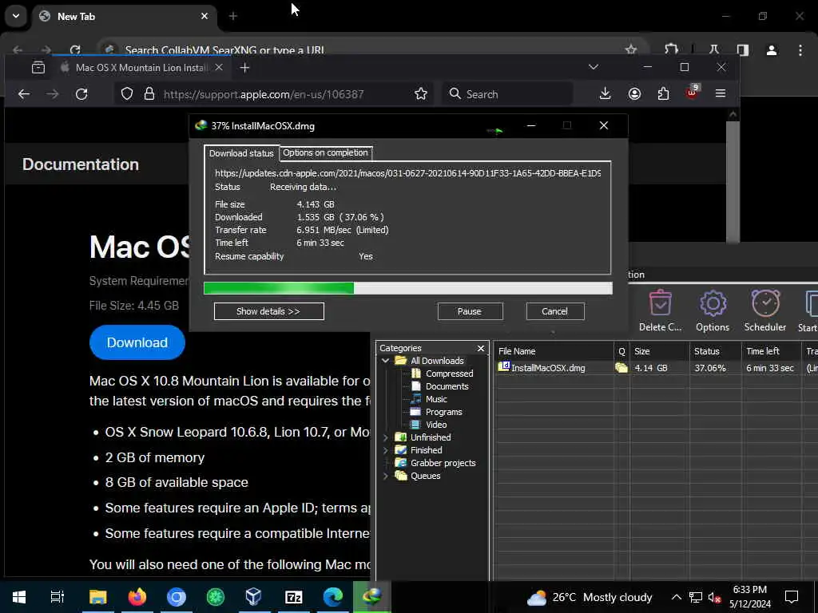Screen dimensions: 818x613
Task: Open new tab in Firefox window
Action: click(244, 67)
